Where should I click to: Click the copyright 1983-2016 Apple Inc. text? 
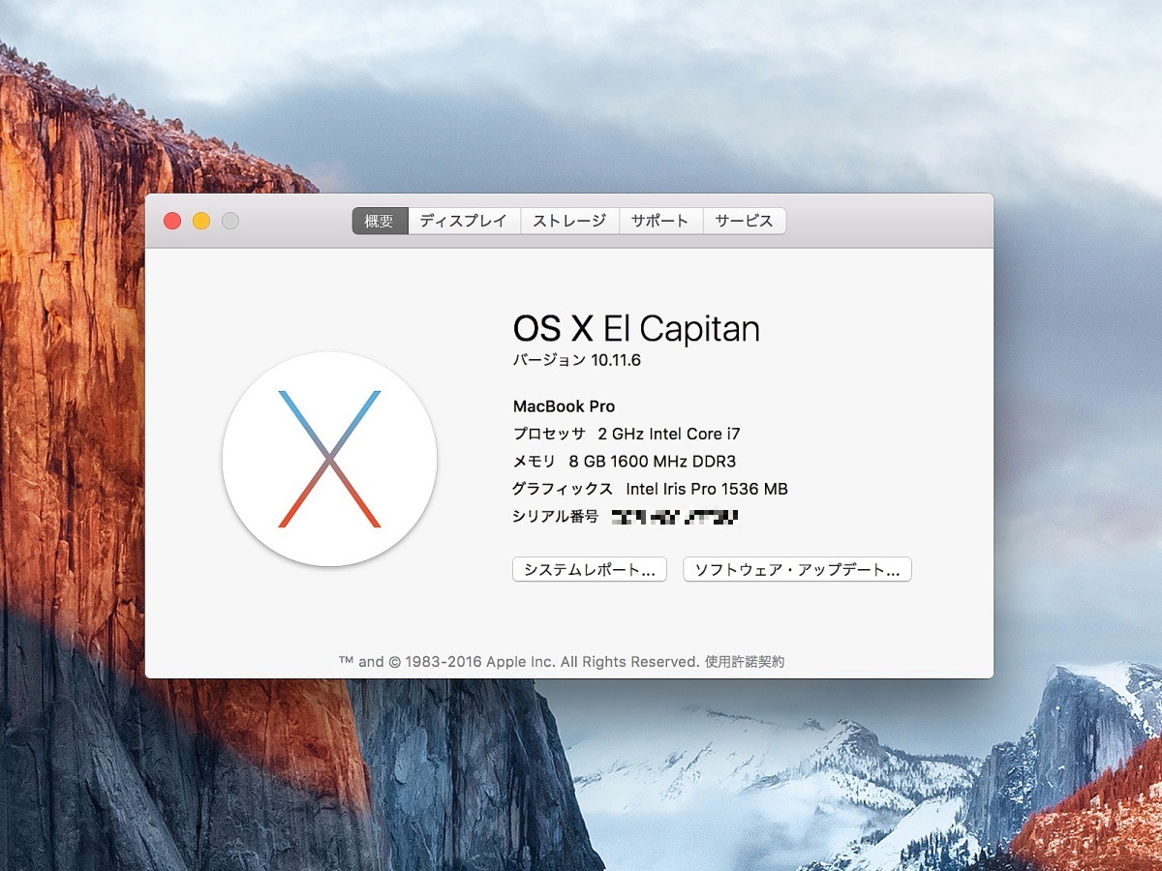(519, 662)
